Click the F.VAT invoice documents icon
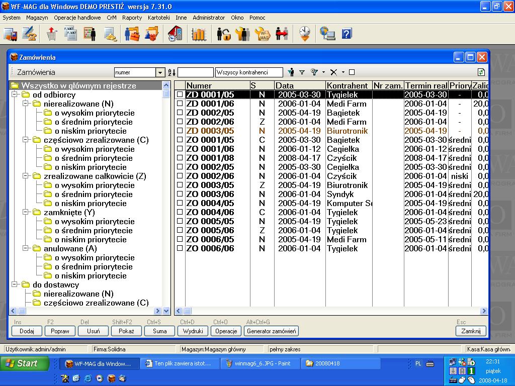The image size is (515, 386). click(70, 34)
